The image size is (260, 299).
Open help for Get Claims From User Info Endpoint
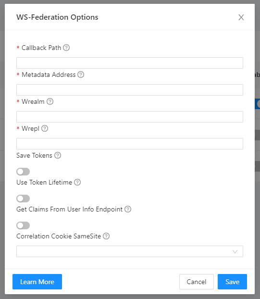[x=128, y=209]
